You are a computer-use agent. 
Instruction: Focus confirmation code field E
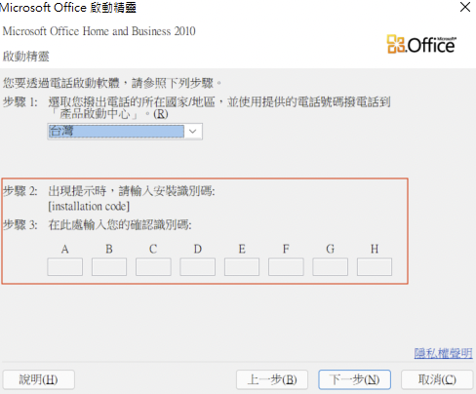tap(242, 267)
